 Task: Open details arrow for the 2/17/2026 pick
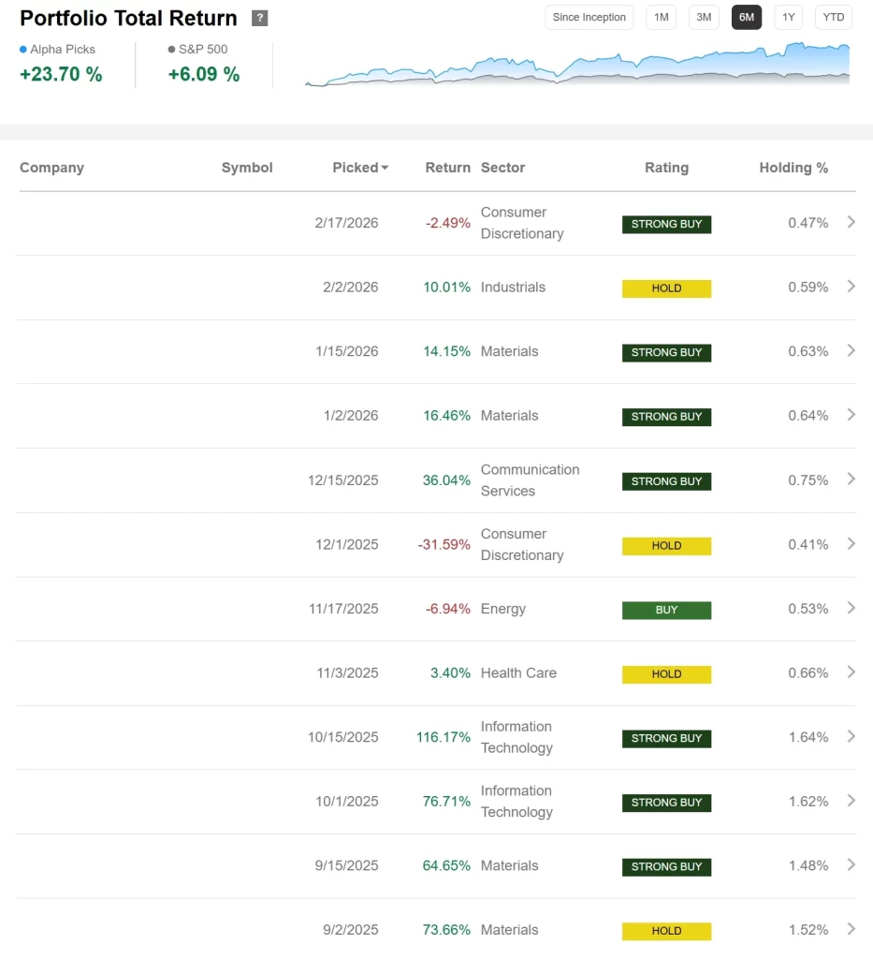851,223
